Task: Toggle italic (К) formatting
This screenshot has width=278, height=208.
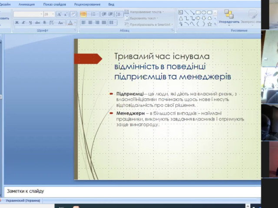Action: [x=23, y=23]
